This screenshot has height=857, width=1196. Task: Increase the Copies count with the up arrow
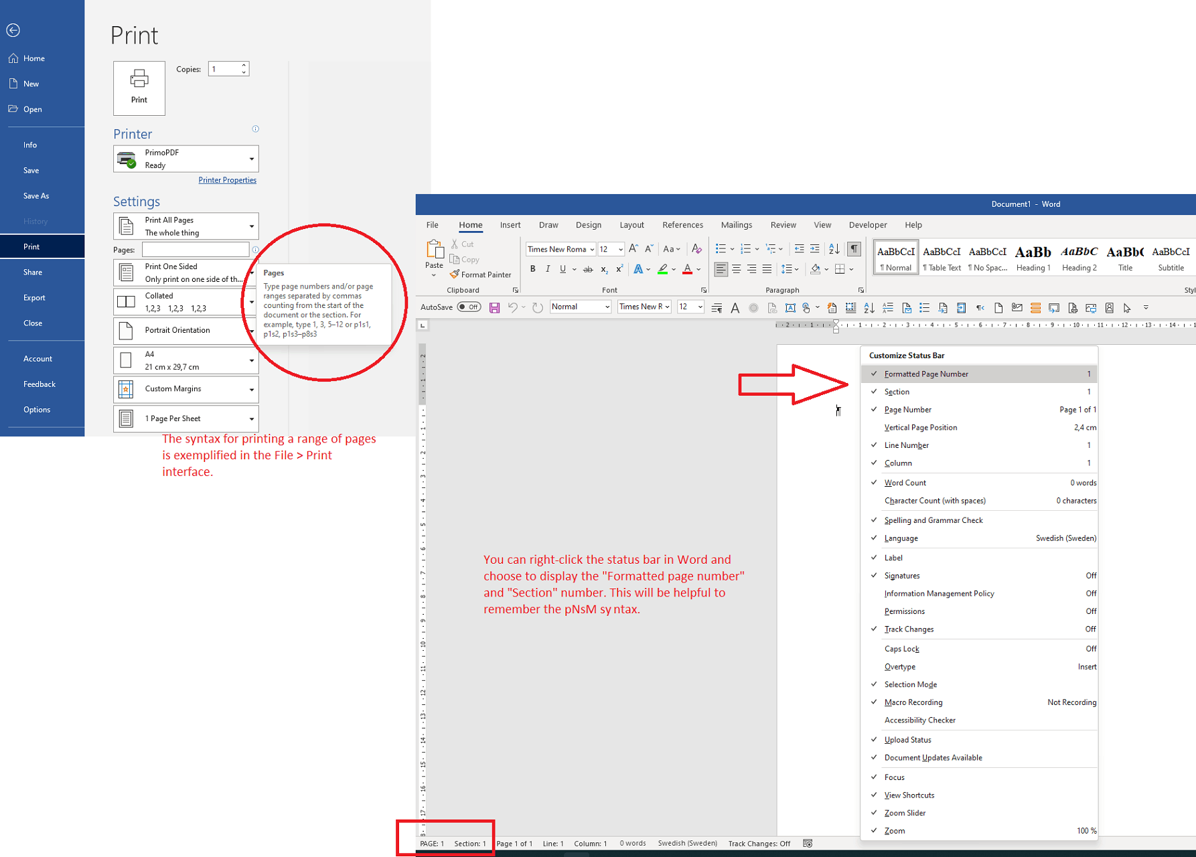[244, 66]
